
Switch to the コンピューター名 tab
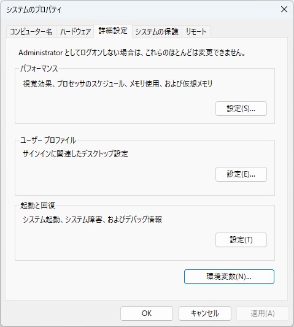tap(31, 32)
